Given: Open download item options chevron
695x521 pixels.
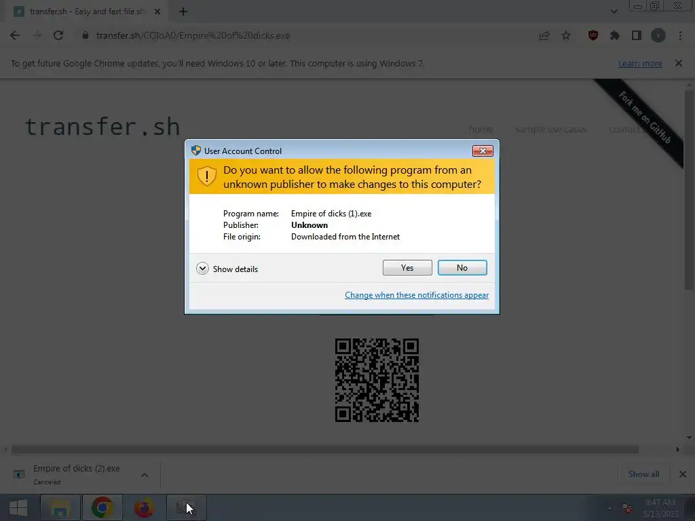Looking at the screenshot, I should 145,475.
